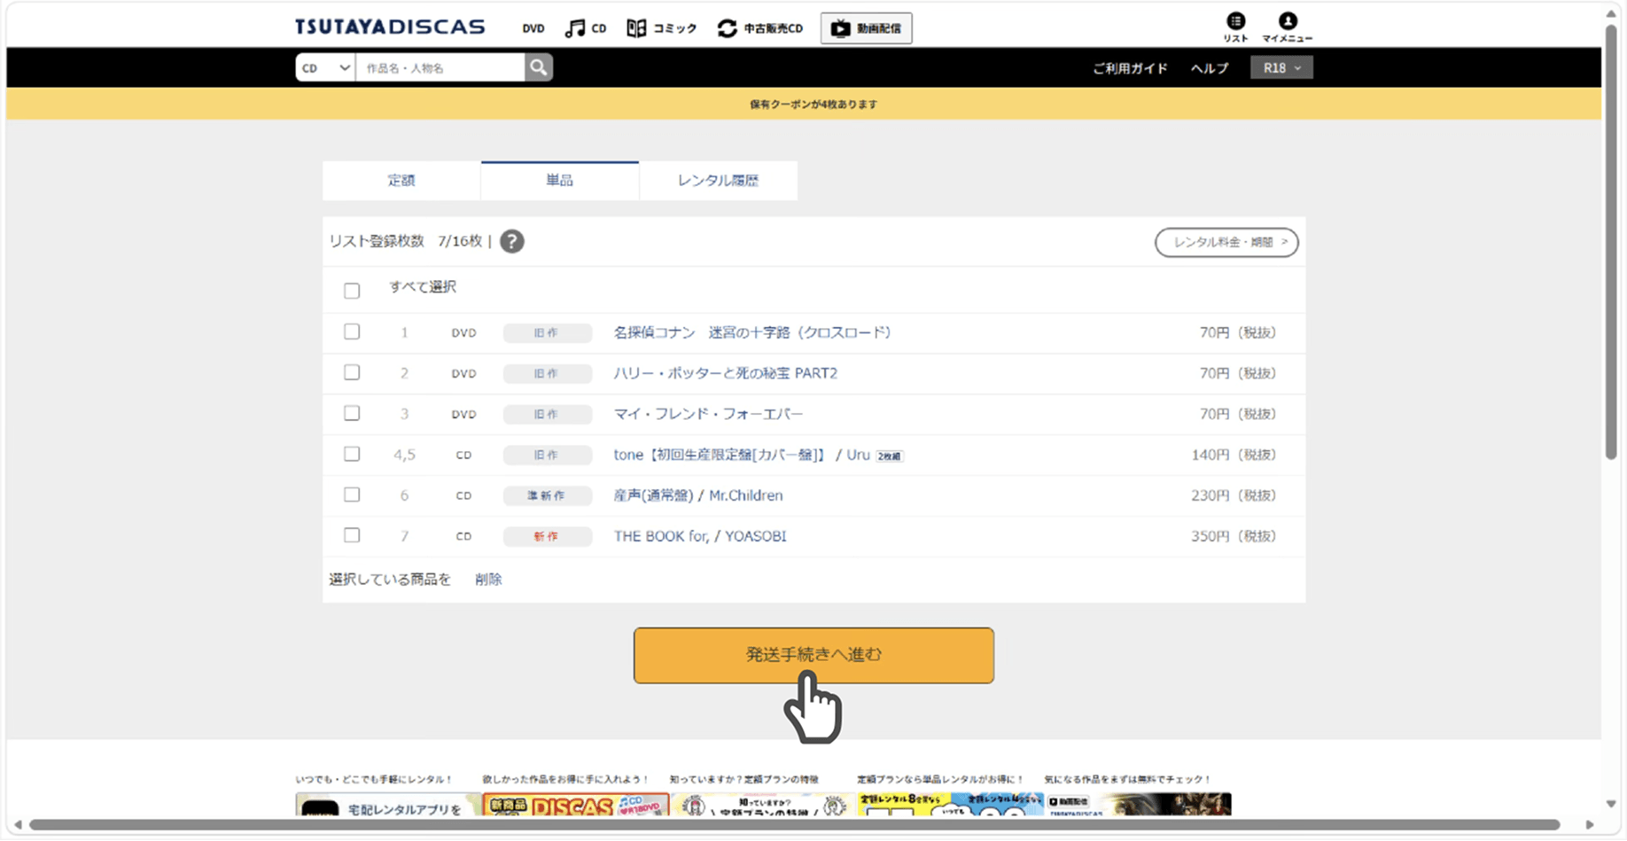The width and height of the screenshot is (1627, 841).
Task: Click the 230円（税抜） price
Action: click(x=1234, y=495)
